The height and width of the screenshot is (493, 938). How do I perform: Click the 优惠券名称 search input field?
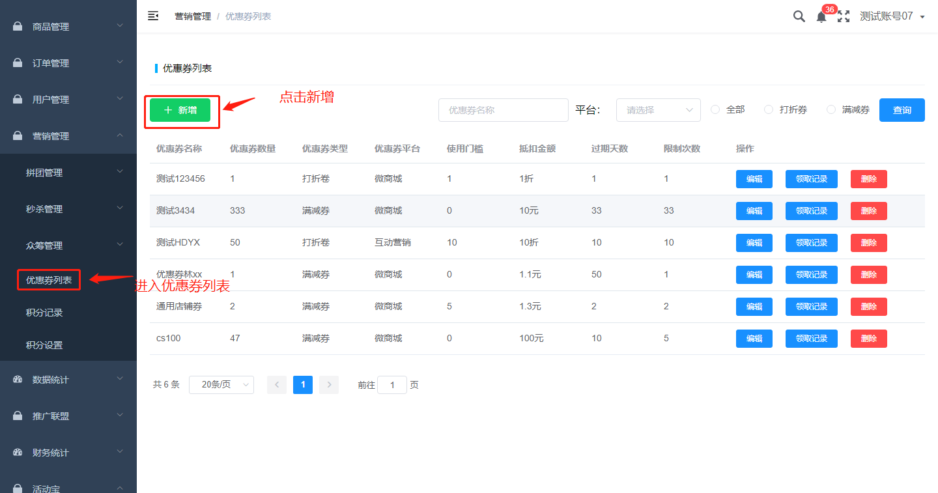point(503,110)
